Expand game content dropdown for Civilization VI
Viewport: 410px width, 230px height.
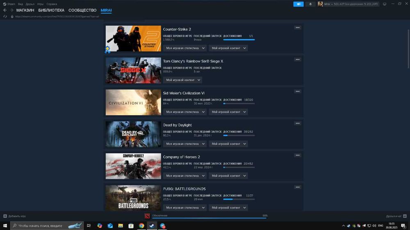pos(228,112)
